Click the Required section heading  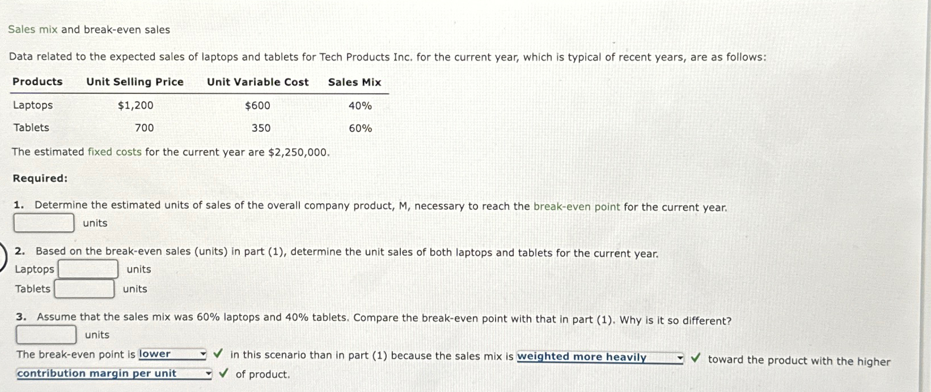[x=40, y=178]
